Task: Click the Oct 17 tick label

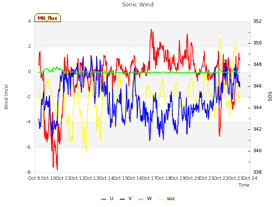Action: click(x=149, y=178)
